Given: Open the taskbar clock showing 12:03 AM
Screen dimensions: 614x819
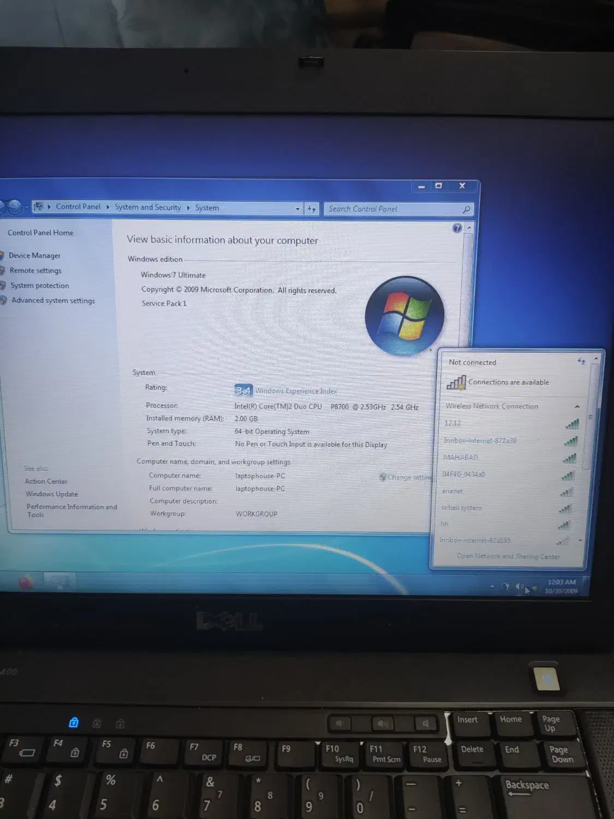Looking at the screenshot, I should (x=561, y=586).
